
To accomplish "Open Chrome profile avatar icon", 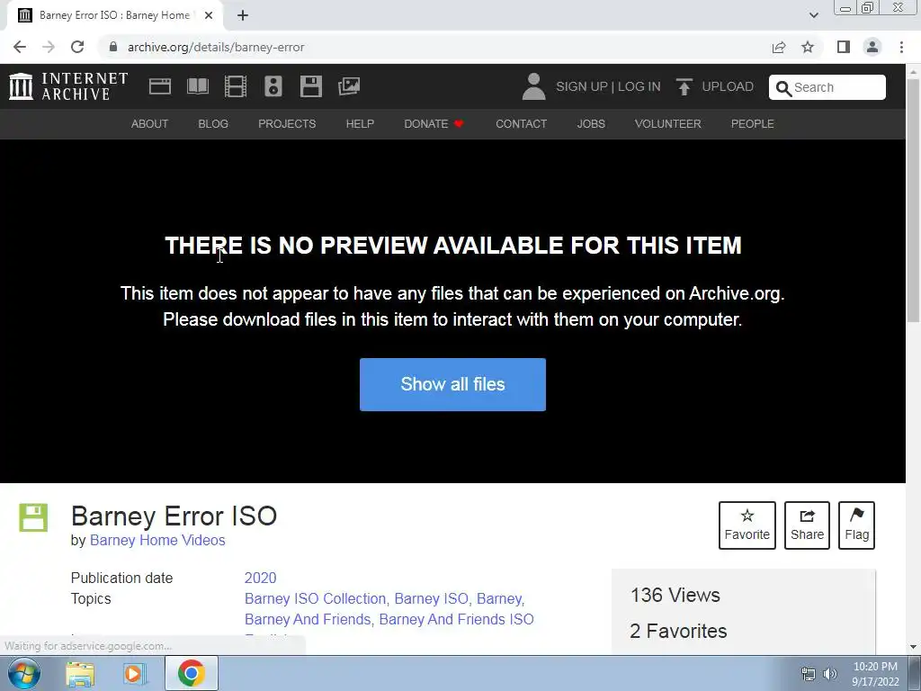I will coord(872,47).
